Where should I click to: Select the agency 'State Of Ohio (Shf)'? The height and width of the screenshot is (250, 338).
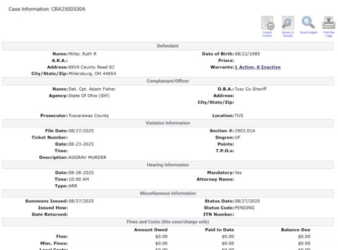(89, 95)
